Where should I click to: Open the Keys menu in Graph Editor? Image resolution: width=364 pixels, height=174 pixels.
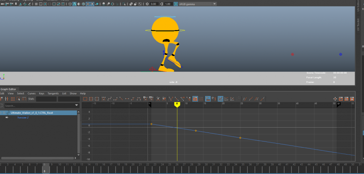pos(42,94)
